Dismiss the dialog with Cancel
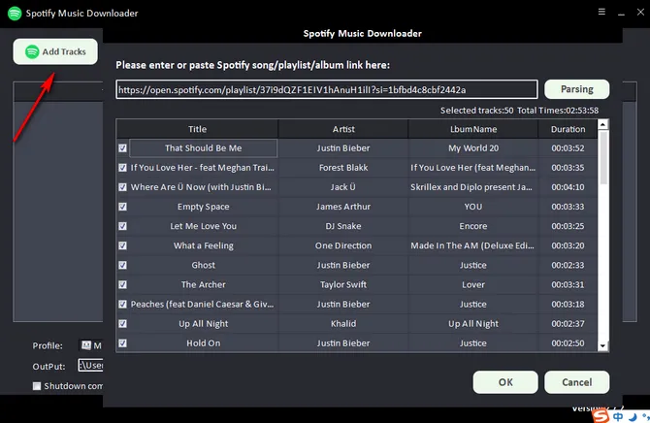 (x=576, y=382)
